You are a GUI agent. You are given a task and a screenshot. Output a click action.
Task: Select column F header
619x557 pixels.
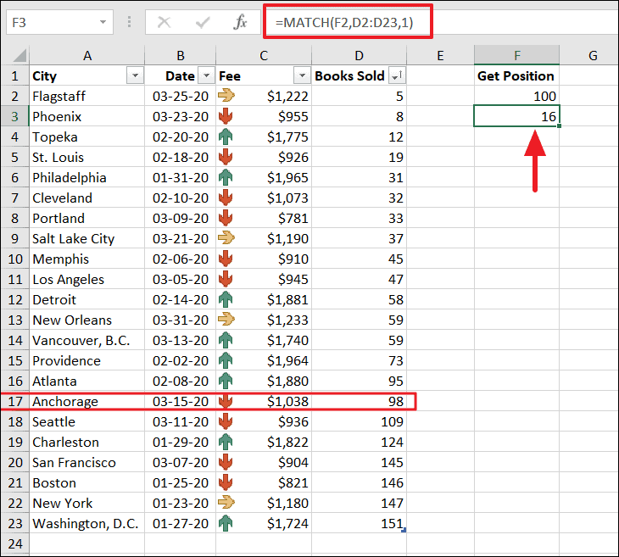(516, 55)
